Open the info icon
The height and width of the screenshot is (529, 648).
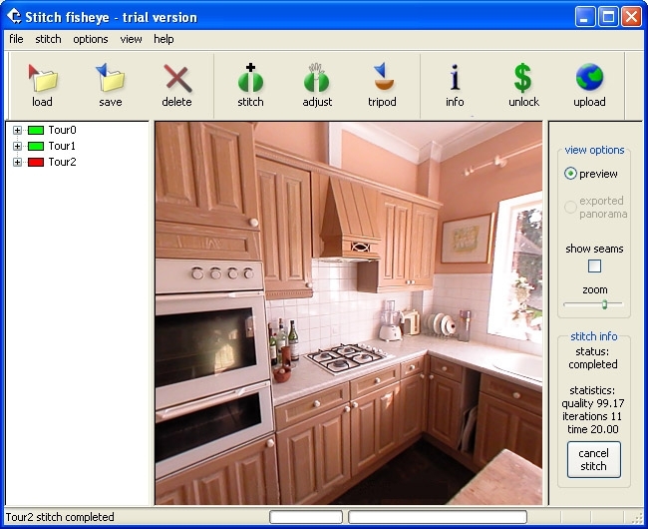[455, 77]
